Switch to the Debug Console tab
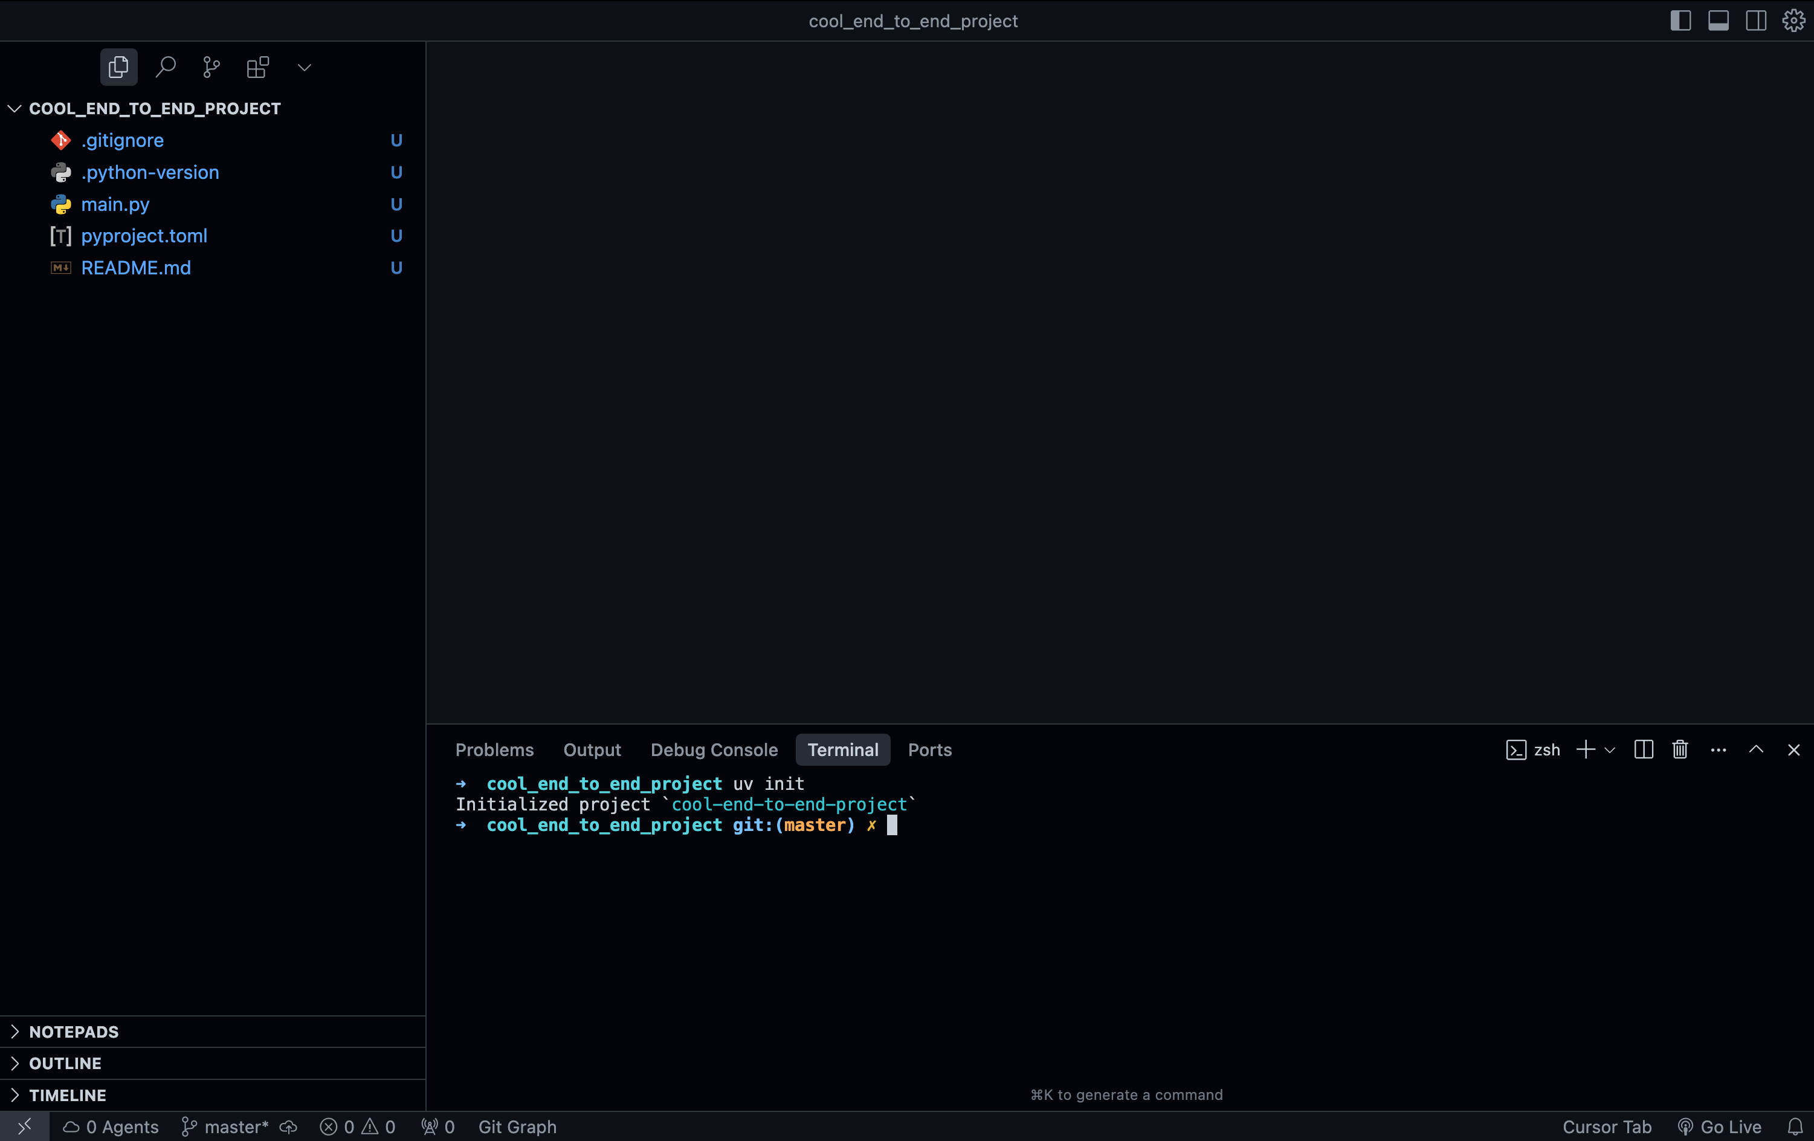Image resolution: width=1814 pixels, height=1141 pixels. point(714,749)
